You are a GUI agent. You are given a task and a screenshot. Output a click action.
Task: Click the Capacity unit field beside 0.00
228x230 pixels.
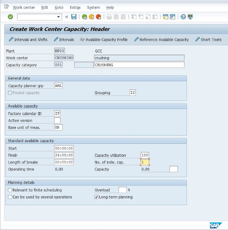[174, 169]
